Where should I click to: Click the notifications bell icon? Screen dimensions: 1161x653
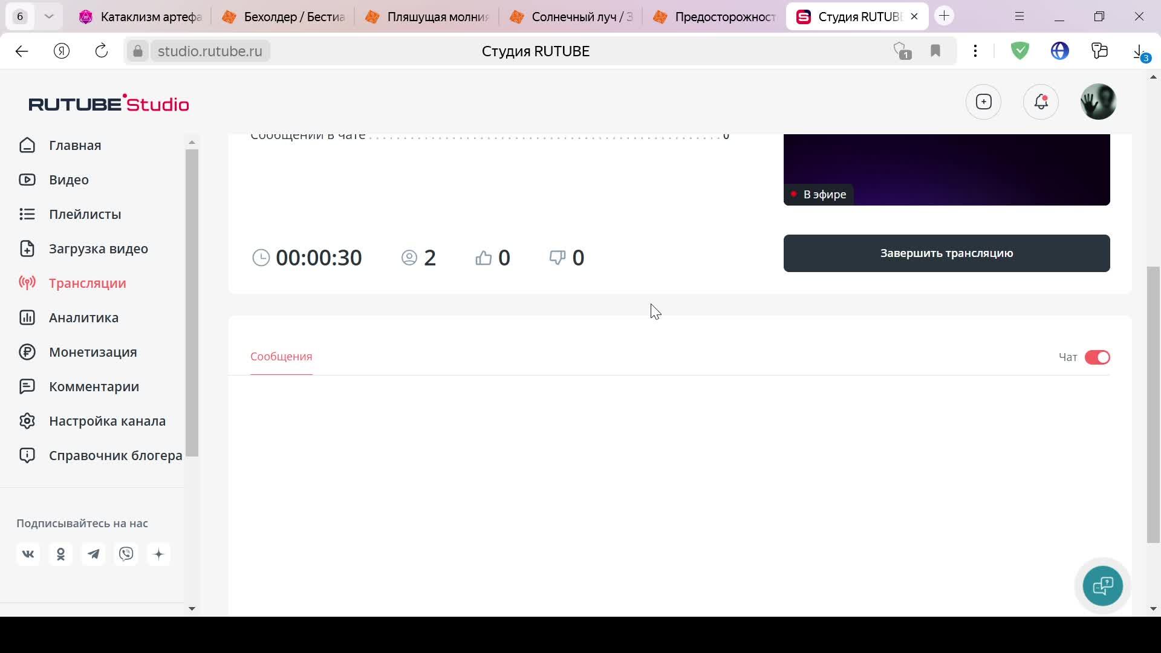pos(1041,102)
